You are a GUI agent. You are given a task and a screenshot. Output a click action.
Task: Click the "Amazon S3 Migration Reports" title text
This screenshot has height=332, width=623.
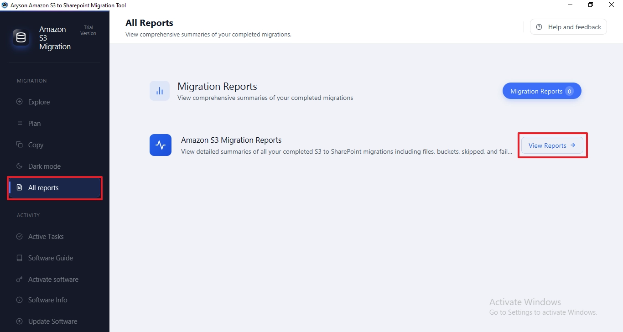[231, 140]
